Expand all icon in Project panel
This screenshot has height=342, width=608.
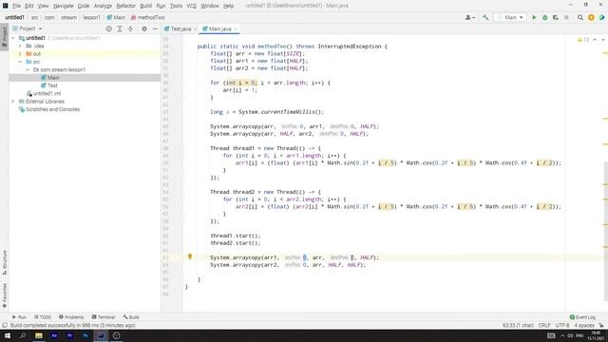click(x=120, y=28)
